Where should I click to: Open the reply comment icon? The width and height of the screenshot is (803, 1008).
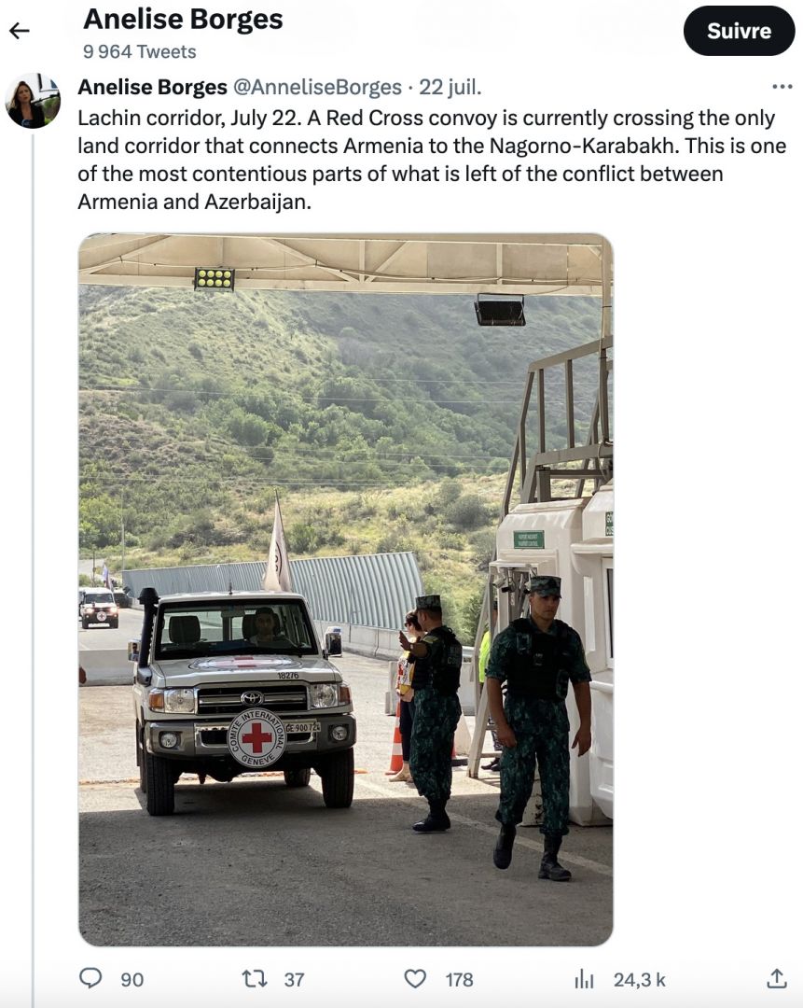click(90, 978)
